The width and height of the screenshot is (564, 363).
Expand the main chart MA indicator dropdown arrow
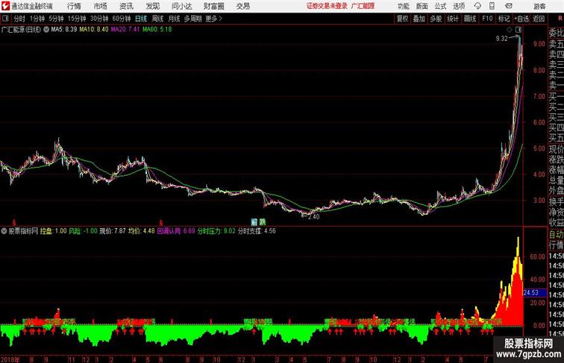click(46, 30)
